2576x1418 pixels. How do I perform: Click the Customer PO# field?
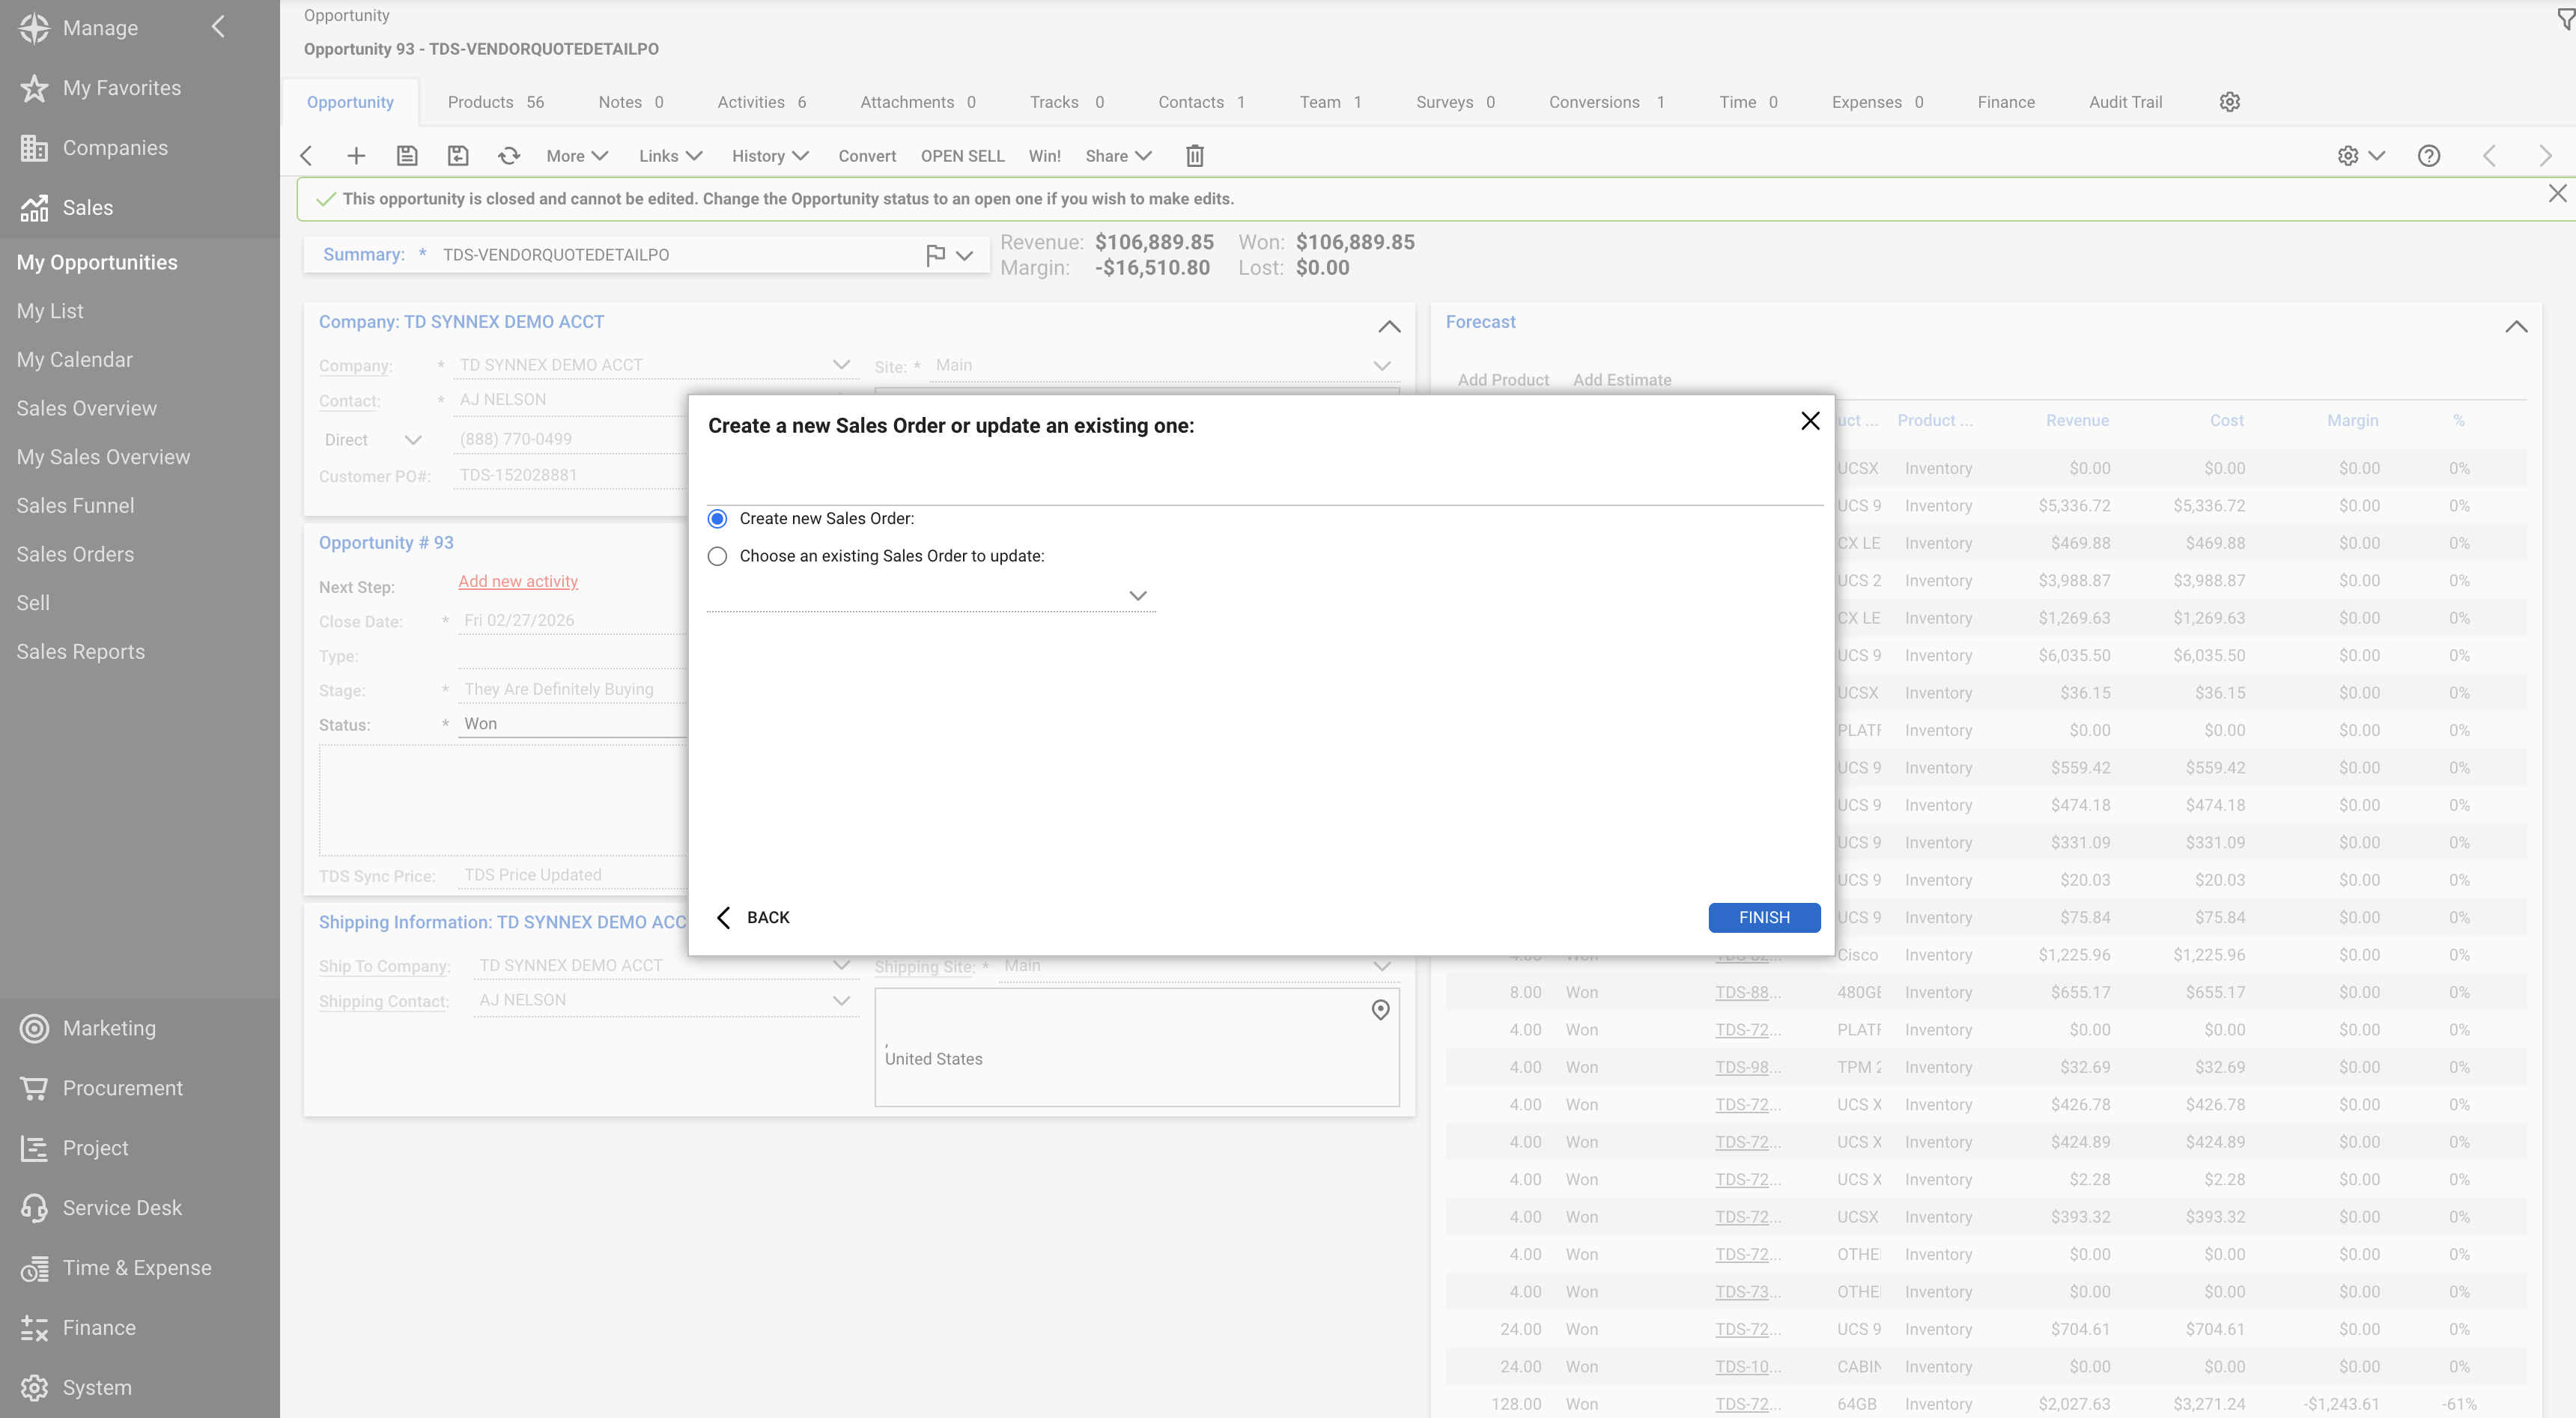[x=570, y=475]
